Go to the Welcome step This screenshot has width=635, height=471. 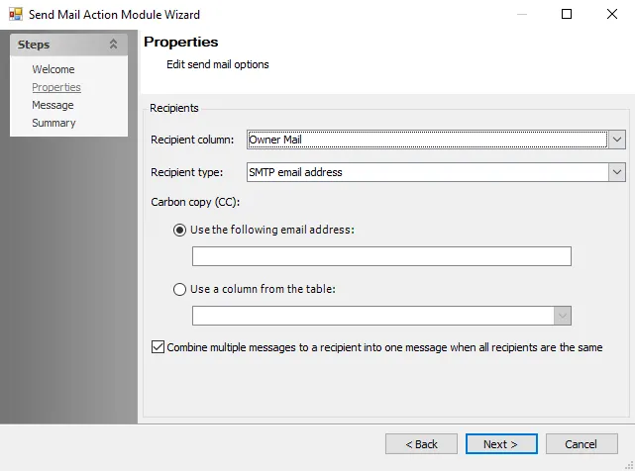click(x=53, y=69)
